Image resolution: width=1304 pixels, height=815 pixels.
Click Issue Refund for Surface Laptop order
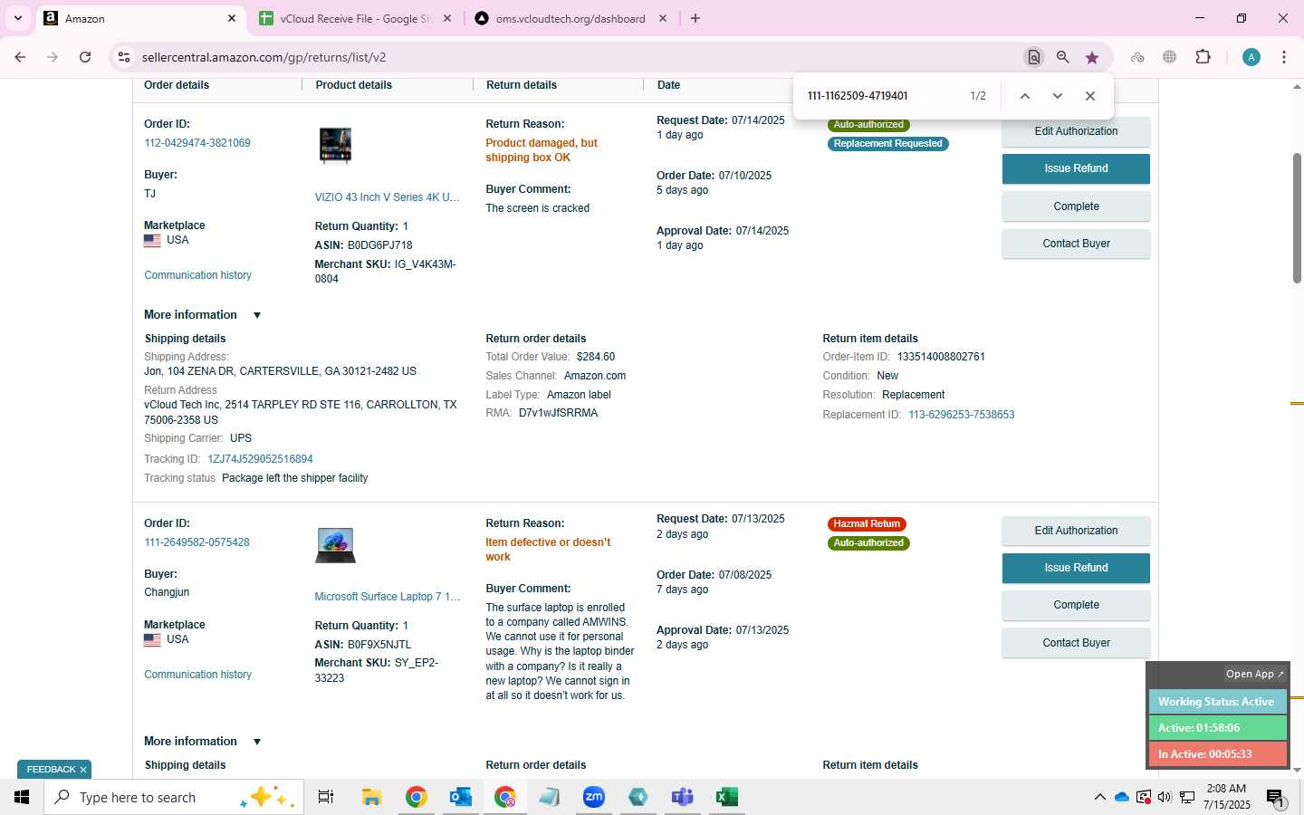pyautogui.click(x=1076, y=568)
